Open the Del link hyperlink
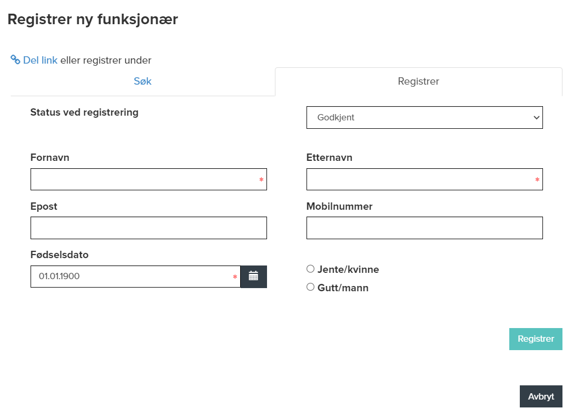The image size is (573, 419). coord(40,60)
